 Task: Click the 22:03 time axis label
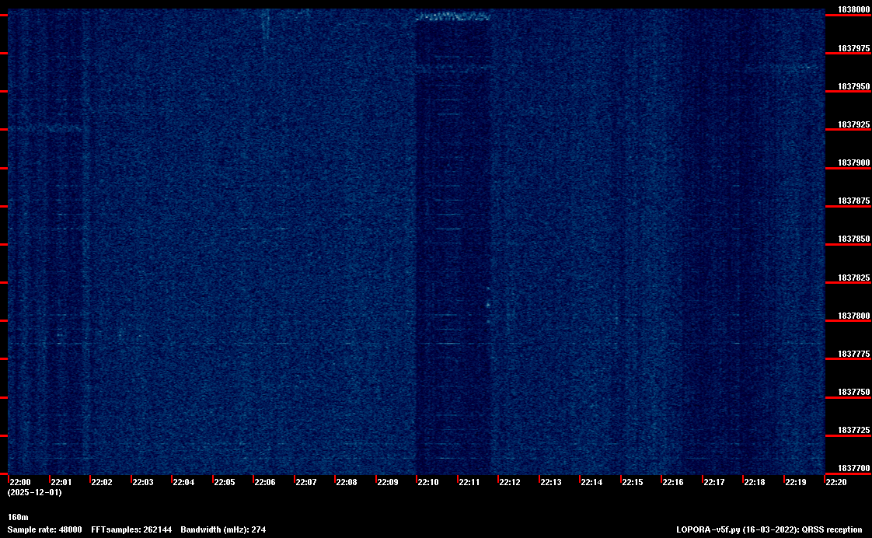(x=143, y=482)
